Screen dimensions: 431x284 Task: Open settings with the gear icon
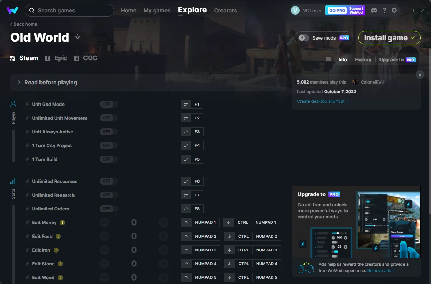[394, 10]
